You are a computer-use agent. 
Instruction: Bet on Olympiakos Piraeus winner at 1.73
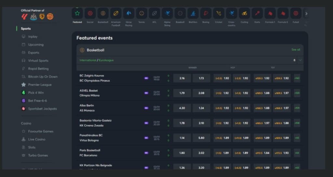pyautogui.click(x=201, y=78)
